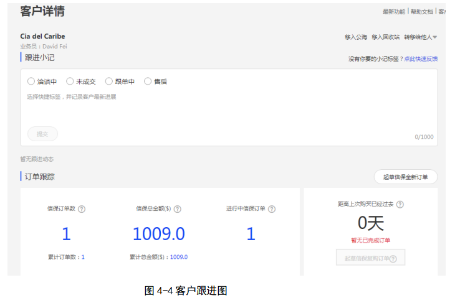Expand the 转移给他人 dropdown arrow
This screenshot has height=303, width=465.
tap(435, 37)
